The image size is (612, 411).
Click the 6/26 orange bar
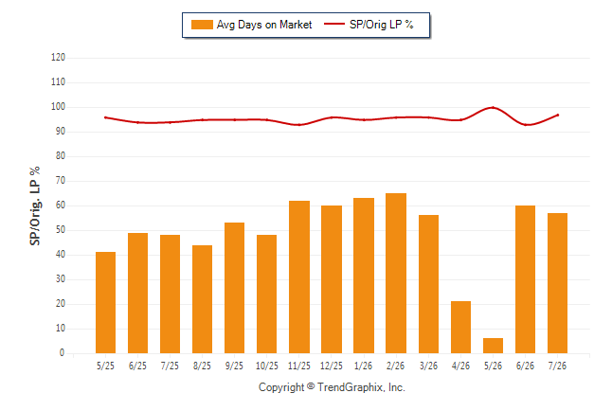(x=525, y=279)
